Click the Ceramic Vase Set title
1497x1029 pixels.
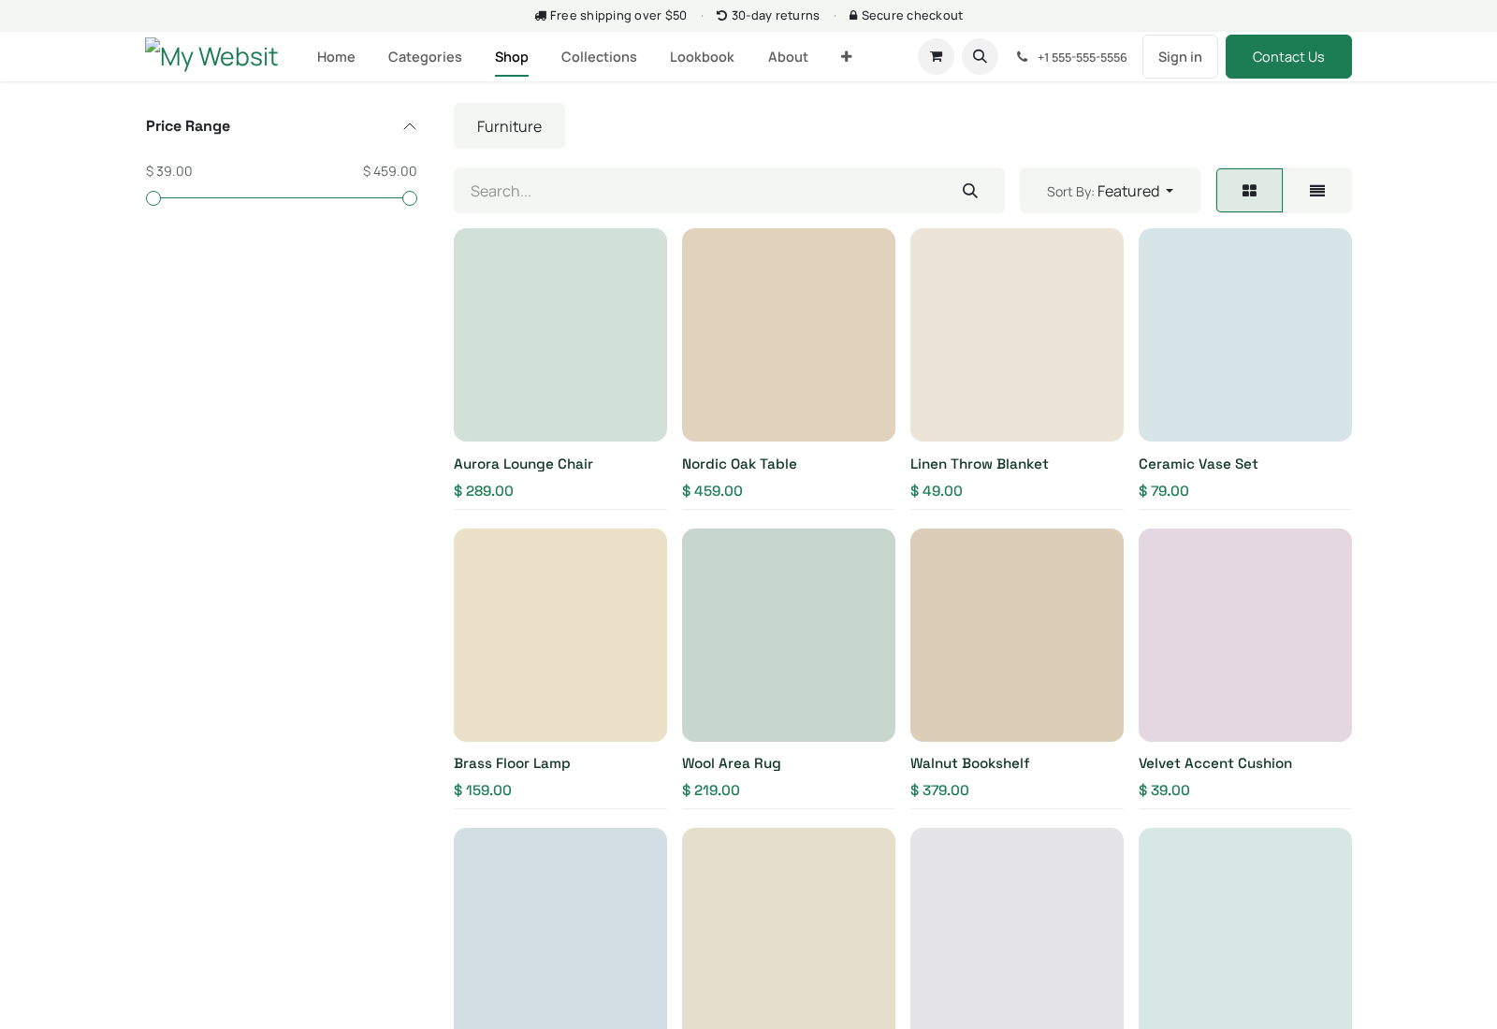point(1198,464)
